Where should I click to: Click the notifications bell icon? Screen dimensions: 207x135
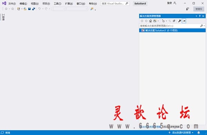tap(199, 133)
